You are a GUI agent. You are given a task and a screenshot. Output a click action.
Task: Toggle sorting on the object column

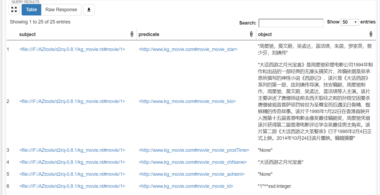tap(371, 34)
